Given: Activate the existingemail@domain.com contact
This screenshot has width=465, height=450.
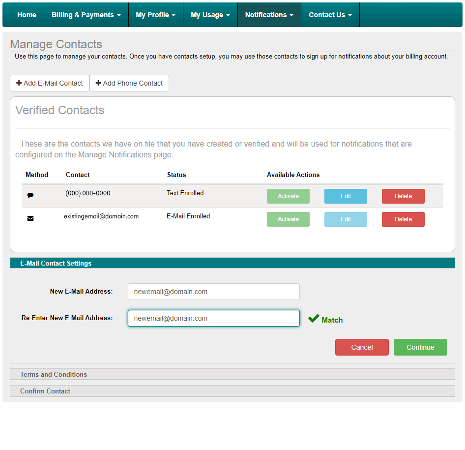Looking at the screenshot, I should [x=288, y=219].
